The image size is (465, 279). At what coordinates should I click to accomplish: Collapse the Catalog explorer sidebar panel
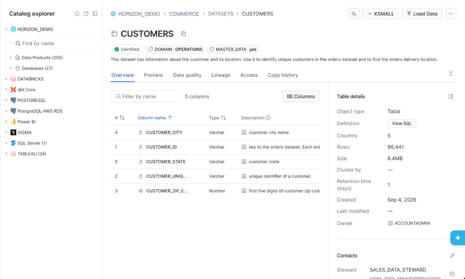pyautogui.click(x=95, y=14)
